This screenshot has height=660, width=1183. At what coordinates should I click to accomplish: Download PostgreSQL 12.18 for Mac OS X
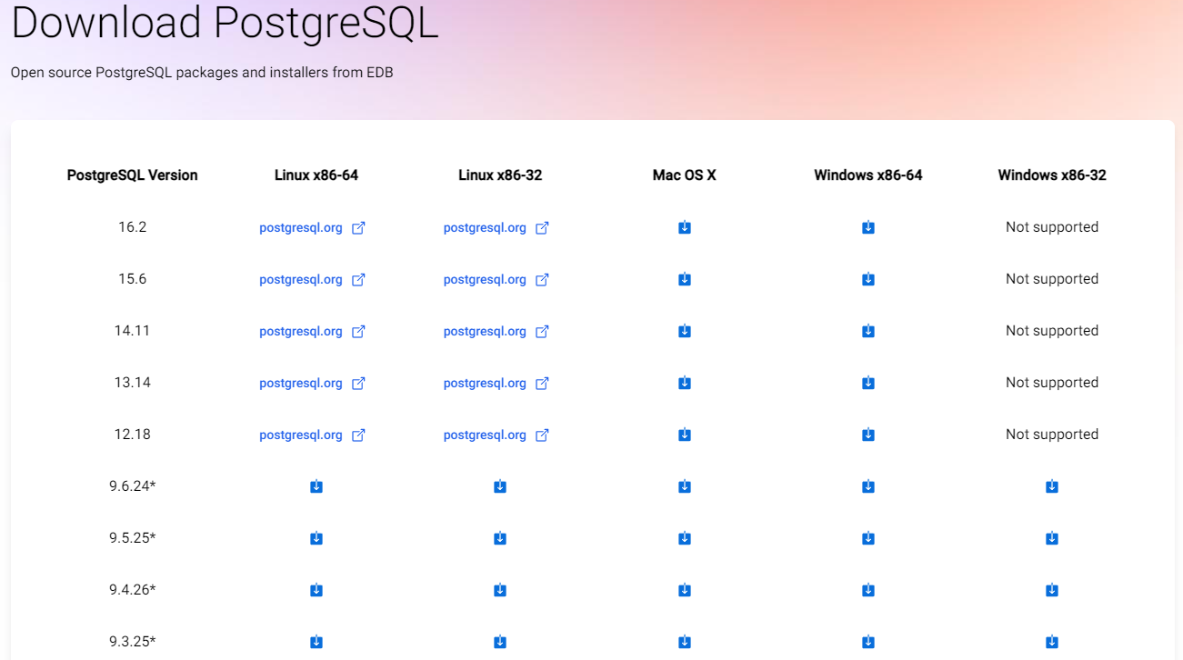click(x=685, y=435)
